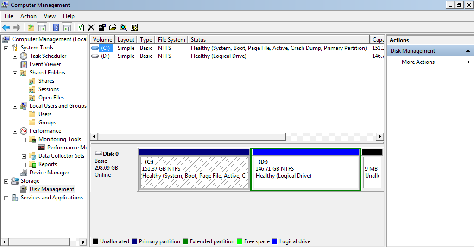Select the (D:) 146.71 GB logical drive block
The image size is (474, 247).
tap(306, 169)
